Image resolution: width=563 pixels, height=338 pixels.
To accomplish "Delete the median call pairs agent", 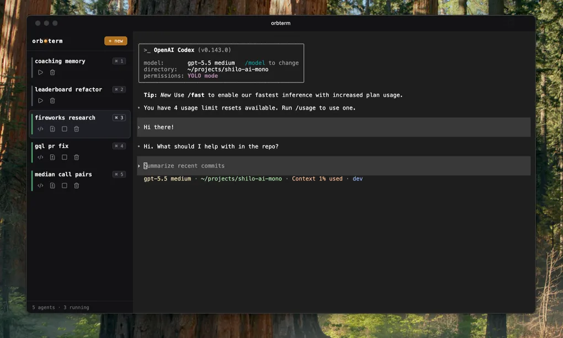I will coord(77,186).
